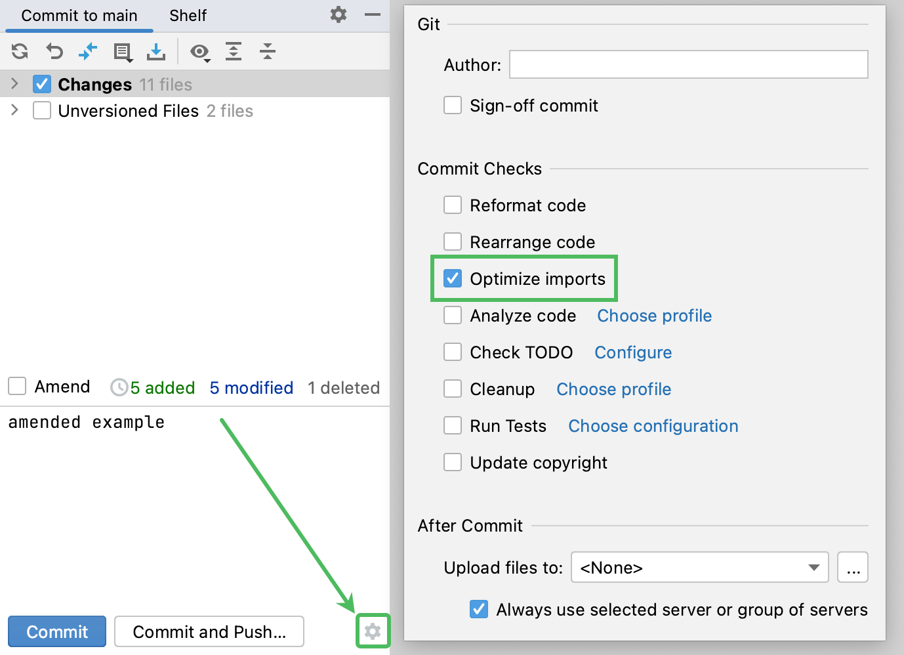The image size is (904, 655).
Task: Show diff for selected change
Action: pos(88,51)
